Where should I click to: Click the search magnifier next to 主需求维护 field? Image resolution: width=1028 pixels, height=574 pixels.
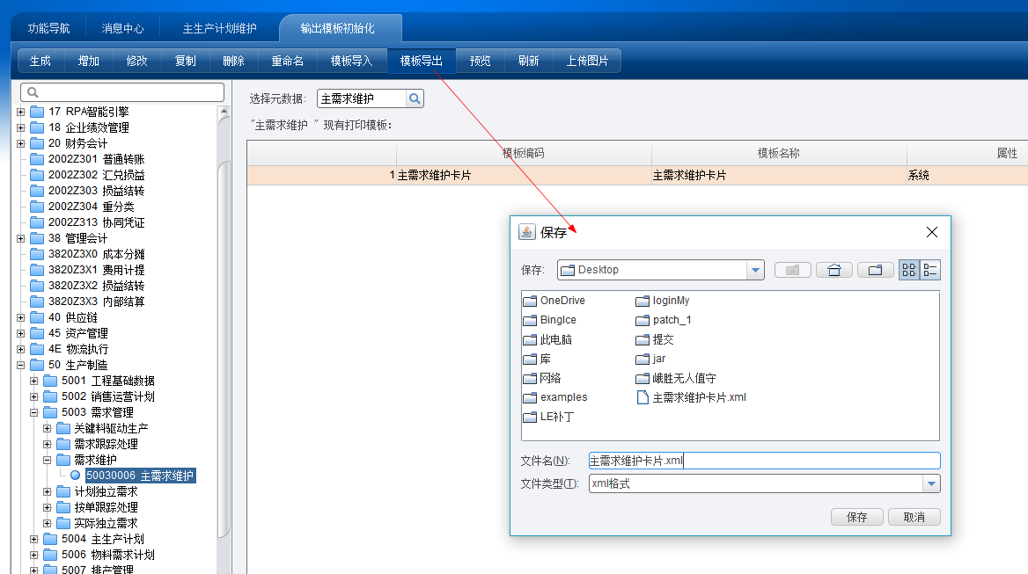coord(415,98)
